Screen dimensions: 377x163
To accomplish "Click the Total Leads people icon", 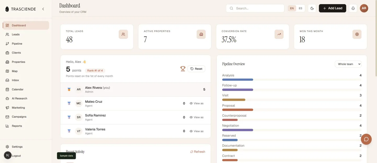I will click(x=123, y=34).
